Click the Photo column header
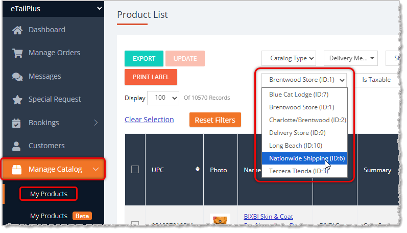The width and height of the screenshot is (407, 233). (x=218, y=170)
